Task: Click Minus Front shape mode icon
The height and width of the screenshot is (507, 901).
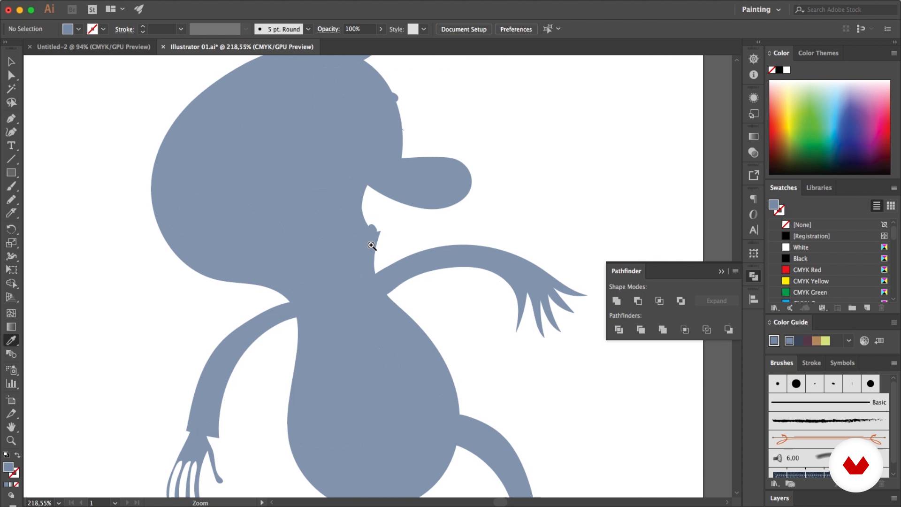Action: click(638, 301)
